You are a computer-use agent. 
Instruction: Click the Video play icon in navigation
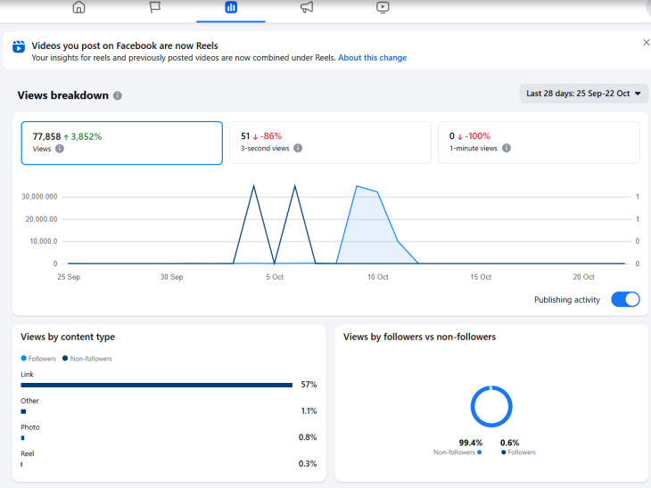pos(383,8)
